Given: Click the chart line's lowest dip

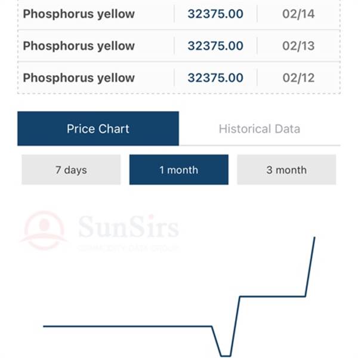Looking at the screenshot, I should tap(226, 356).
